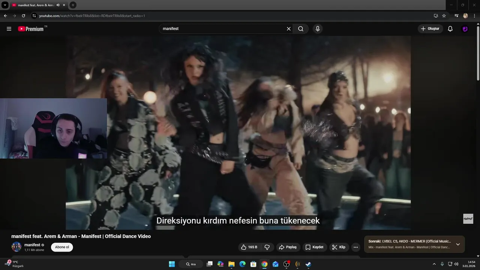Open Chrome profile avatar

(465, 16)
